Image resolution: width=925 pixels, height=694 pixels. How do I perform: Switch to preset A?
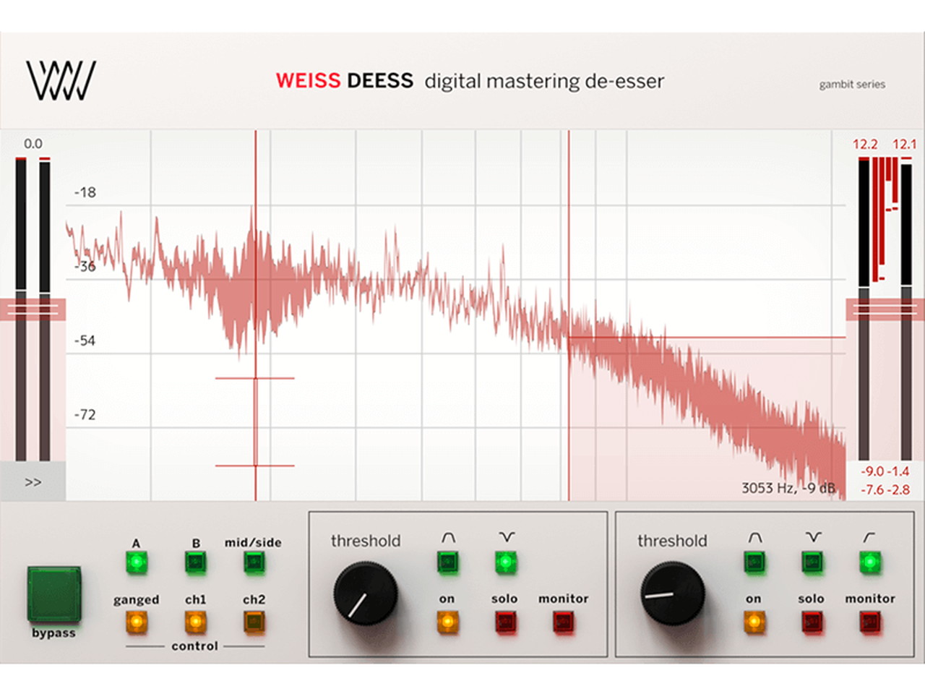pyautogui.click(x=136, y=562)
